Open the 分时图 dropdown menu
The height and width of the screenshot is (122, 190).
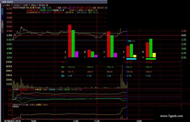pos(26,5)
